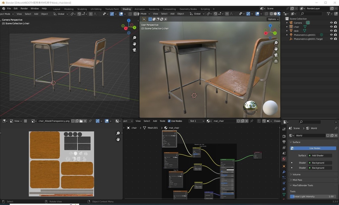Image resolution: width=339 pixels, height=205 pixels.
Task: Open the Slot 1 dropdown
Action: 197,121
